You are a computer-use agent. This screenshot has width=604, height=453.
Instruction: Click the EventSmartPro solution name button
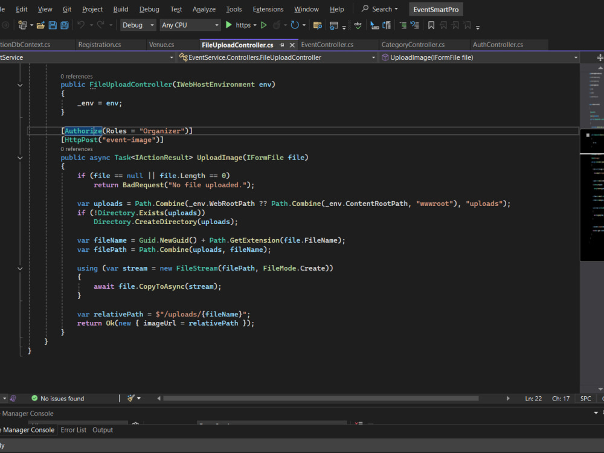click(x=436, y=9)
